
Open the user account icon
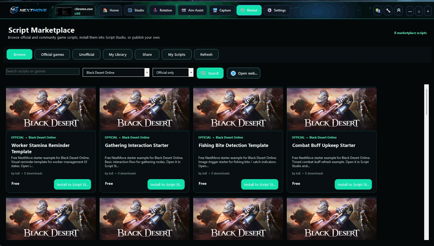pyautogui.click(x=399, y=11)
